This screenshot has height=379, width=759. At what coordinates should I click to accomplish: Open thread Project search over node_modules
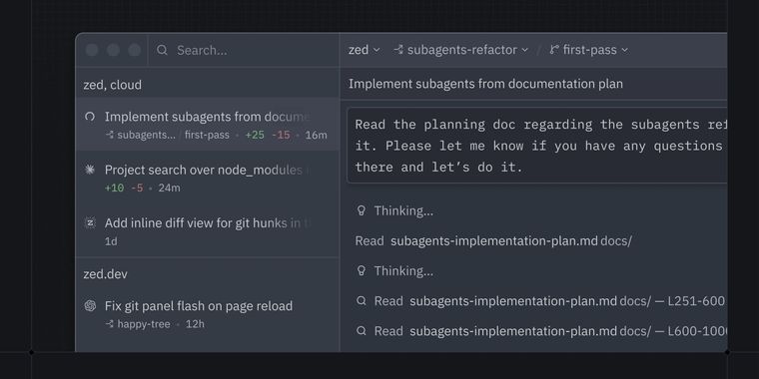[x=207, y=178]
